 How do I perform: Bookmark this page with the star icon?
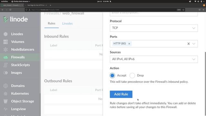(x=183, y=10)
